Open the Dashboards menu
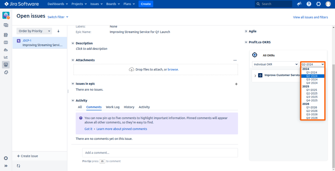 click(x=58, y=4)
